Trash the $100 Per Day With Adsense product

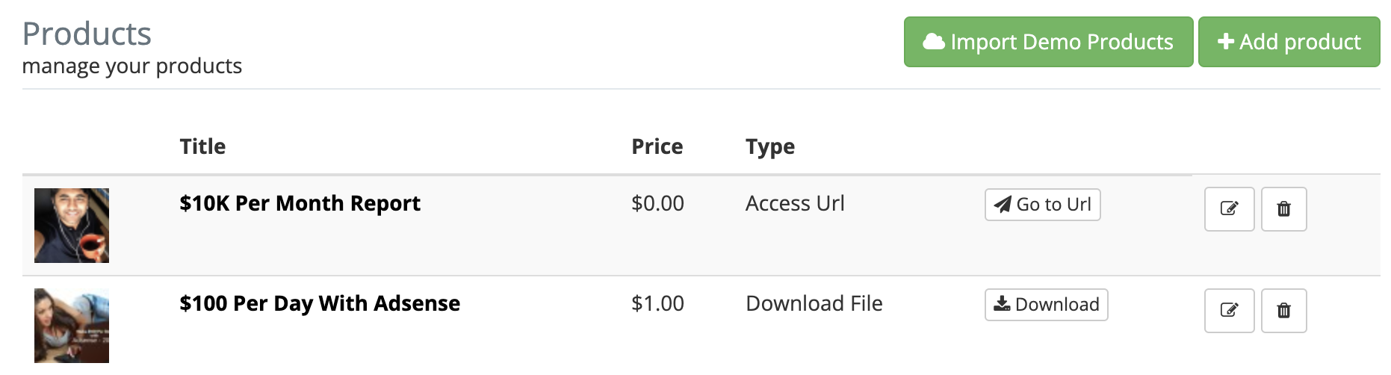[1283, 311]
